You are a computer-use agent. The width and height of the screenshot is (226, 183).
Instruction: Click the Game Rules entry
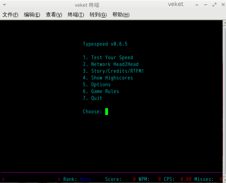[x=101, y=91]
